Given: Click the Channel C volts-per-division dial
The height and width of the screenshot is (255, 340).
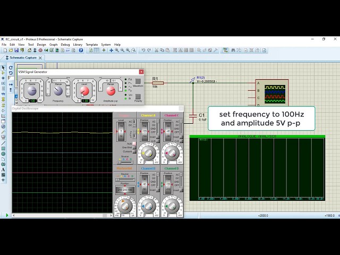Looking at the screenshot, I should (172, 153).
